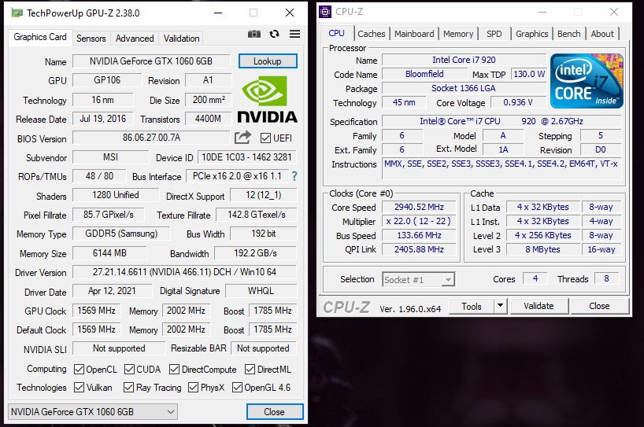Click the Package value Socket 1366 LGA

(464, 88)
